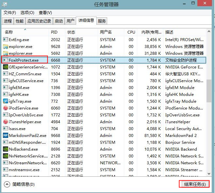This screenshot has height=193, width=215.
Task: Select the MarkdownPad2.exe row name
Action: pyautogui.click(x=28, y=135)
